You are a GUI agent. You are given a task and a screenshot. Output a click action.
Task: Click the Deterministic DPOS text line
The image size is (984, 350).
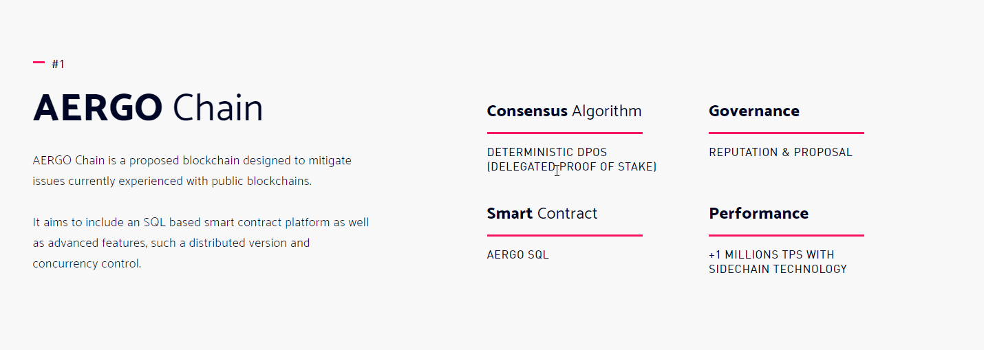pos(546,152)
